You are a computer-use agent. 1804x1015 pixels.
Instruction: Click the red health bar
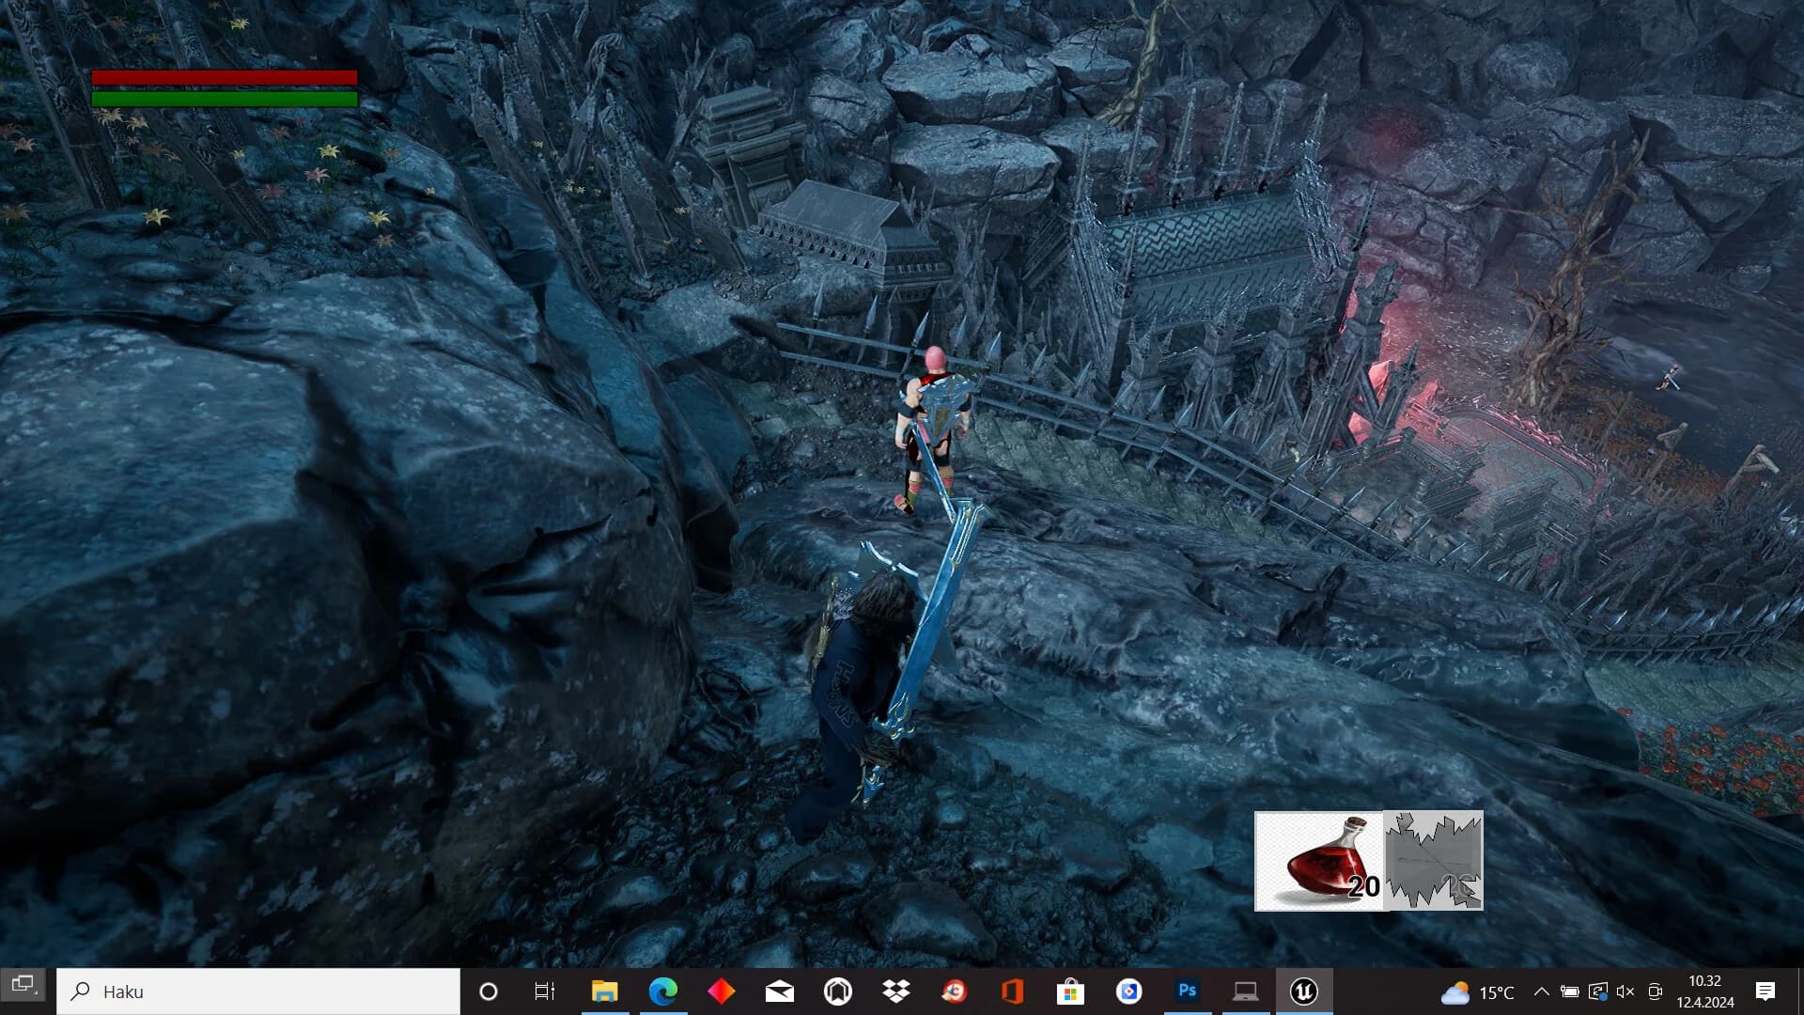point(225,77)
